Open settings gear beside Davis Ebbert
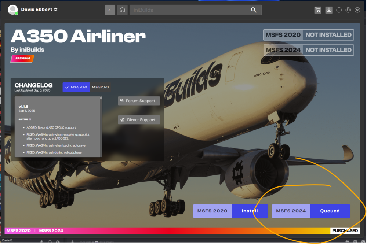Image resolution: width=367 pixels, height=244 pixels. coord(56,10)
